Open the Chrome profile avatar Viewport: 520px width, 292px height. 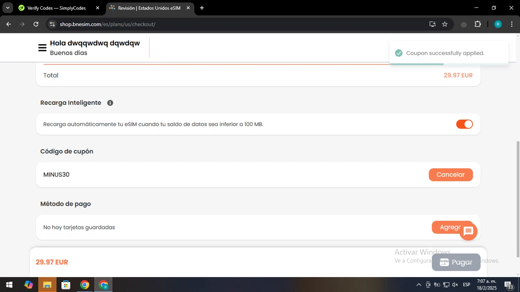point(498,24)
